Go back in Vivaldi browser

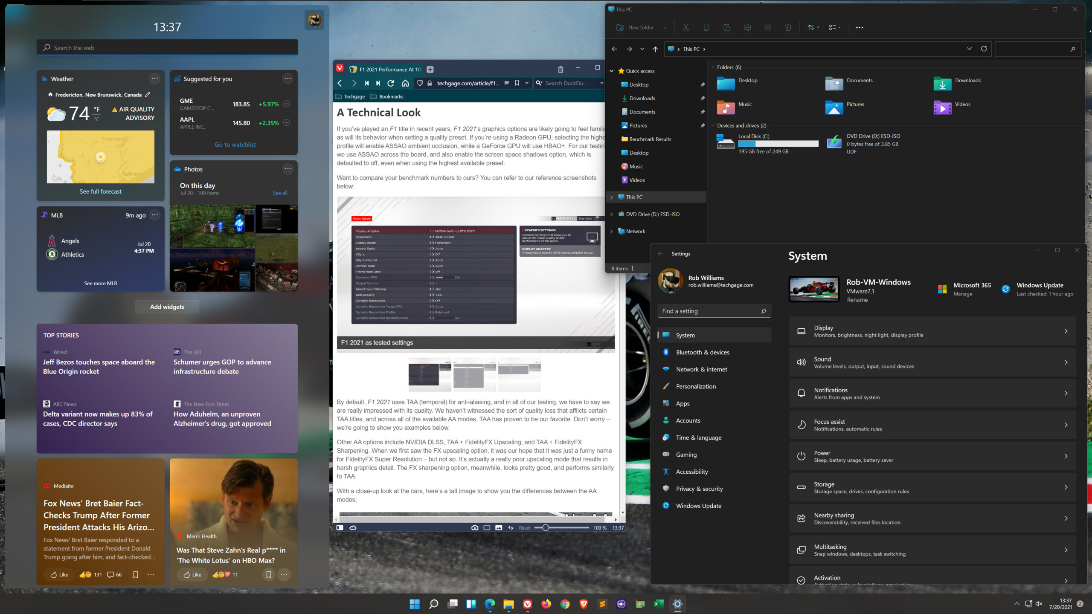pos(340,83)
